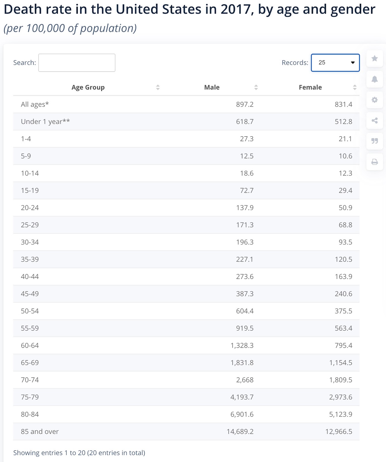Click male value 6,901.6

[x=242, y=414]
